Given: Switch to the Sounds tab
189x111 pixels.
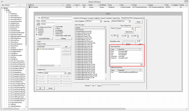Looking at the screenshot, I should pyautogui.click(x=103, y=18).
